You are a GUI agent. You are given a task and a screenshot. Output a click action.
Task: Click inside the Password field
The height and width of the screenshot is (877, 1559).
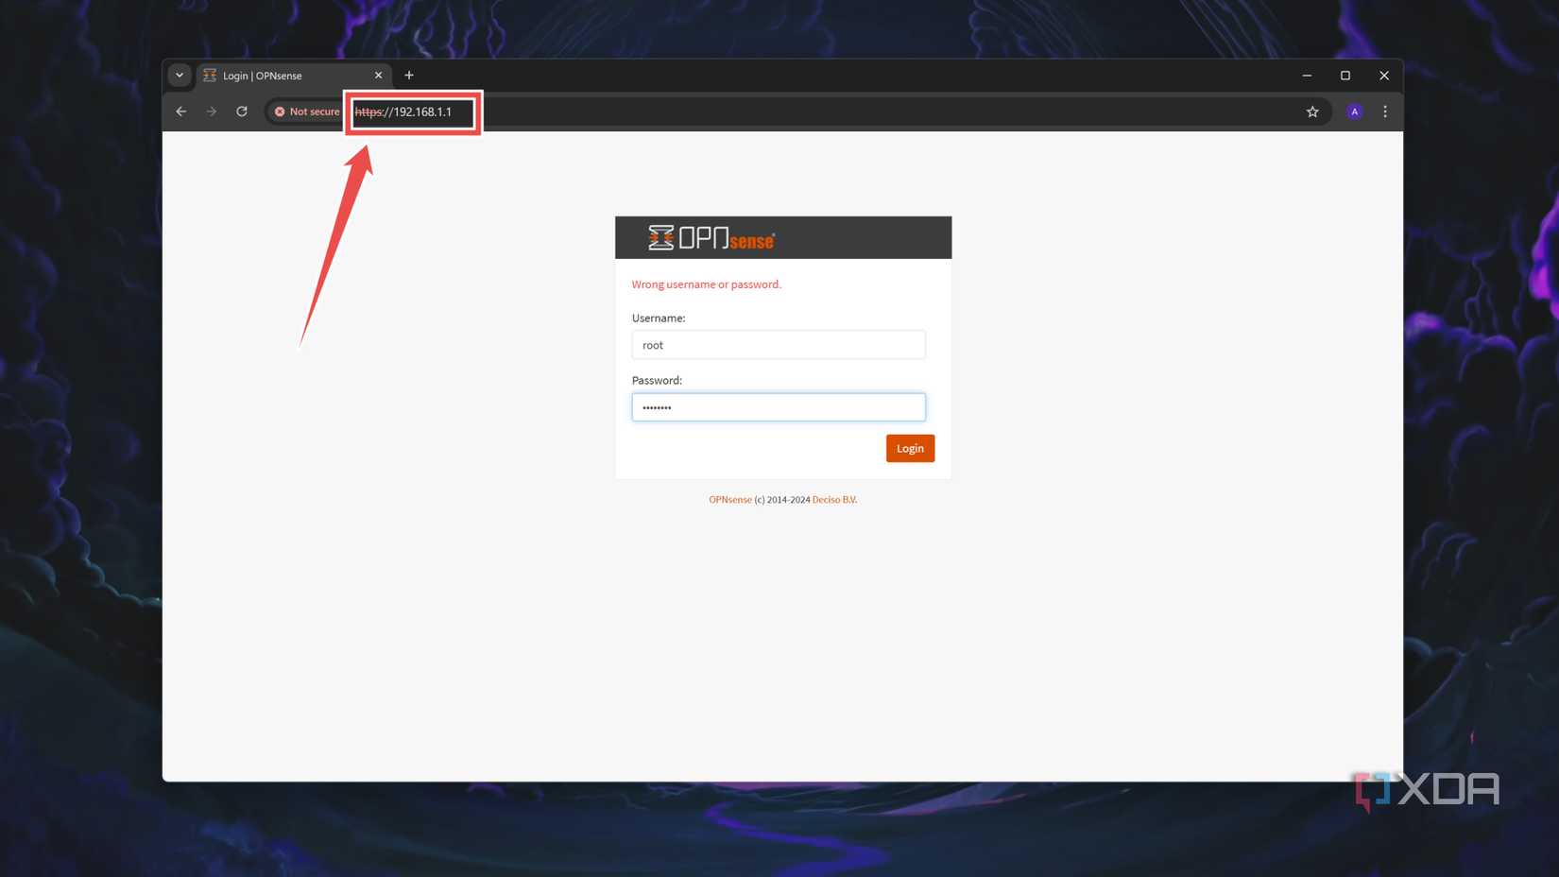coord(779,406)
